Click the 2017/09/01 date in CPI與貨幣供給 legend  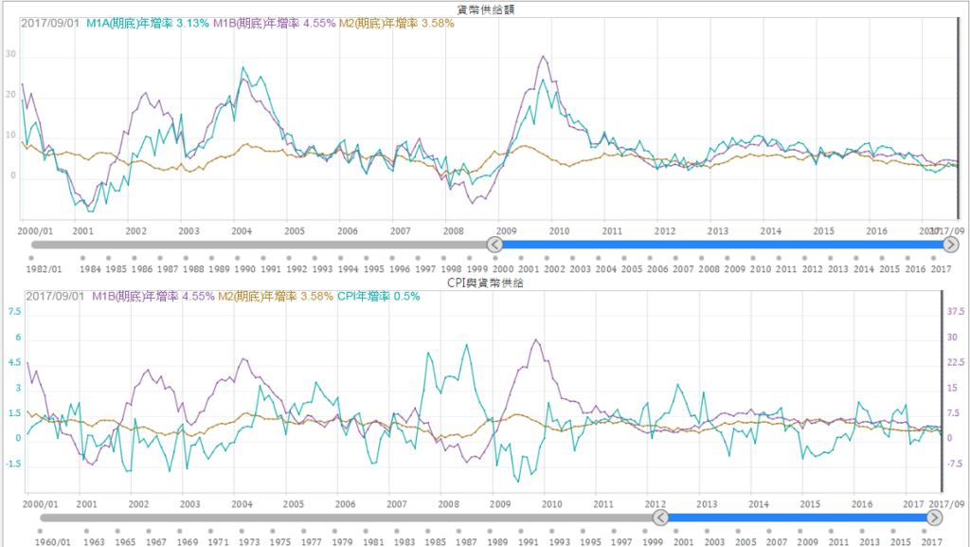click(54, 297)
